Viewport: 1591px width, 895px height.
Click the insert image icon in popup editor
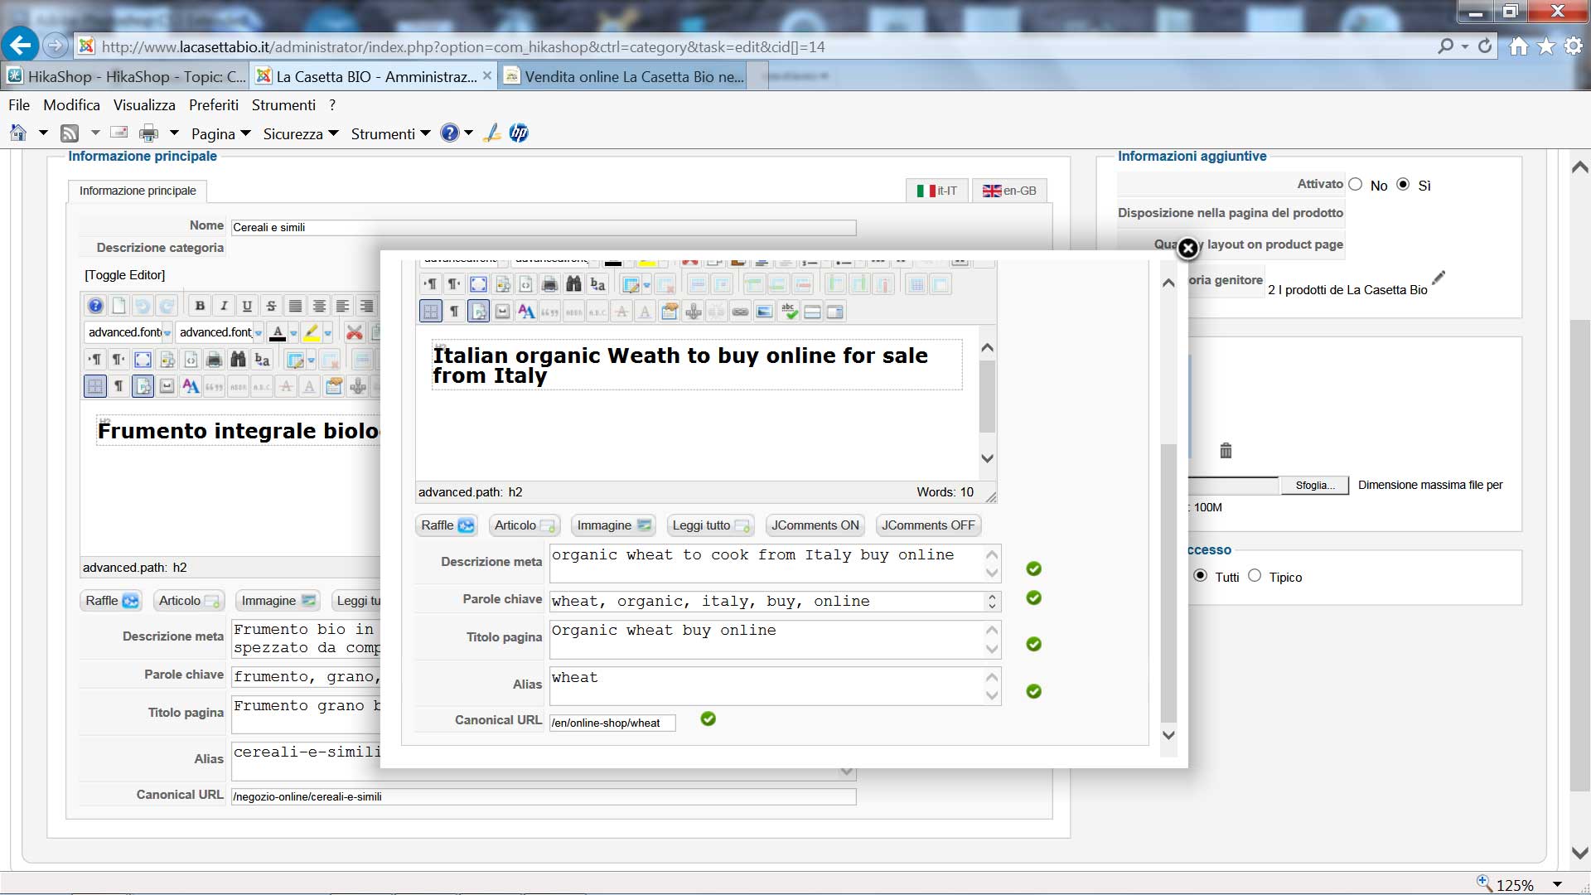[x=764, y=312]
